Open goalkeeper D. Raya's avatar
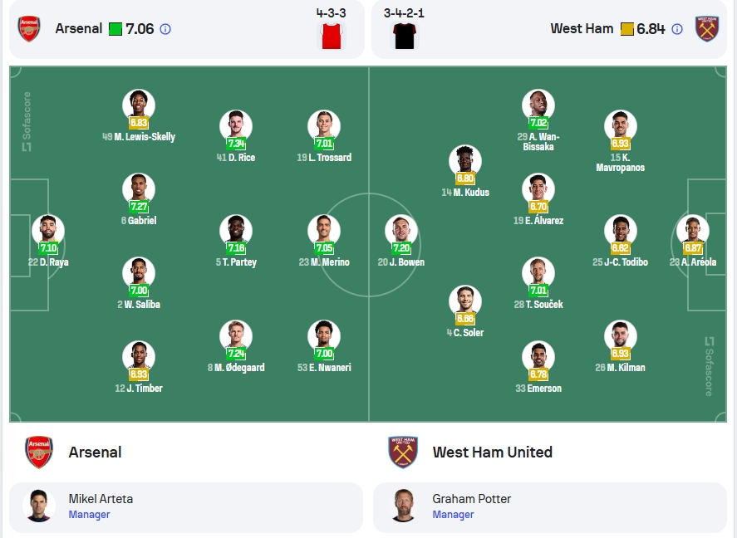 click(48, 231)
